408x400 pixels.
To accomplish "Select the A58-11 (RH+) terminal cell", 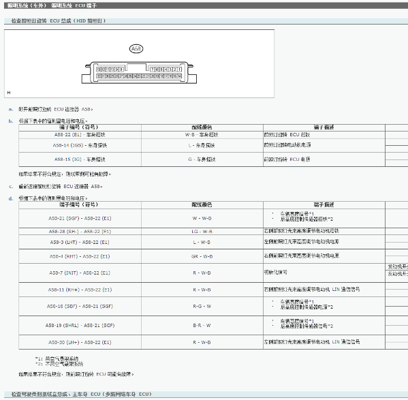I will coord(80,290).
